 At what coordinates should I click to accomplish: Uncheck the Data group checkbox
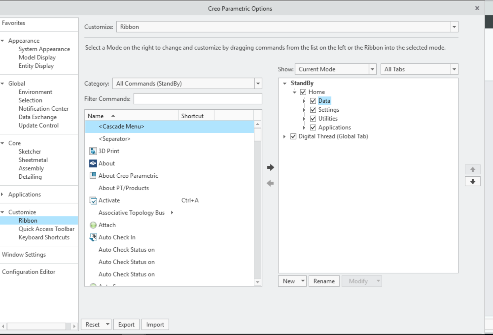[x=313, y=101]
